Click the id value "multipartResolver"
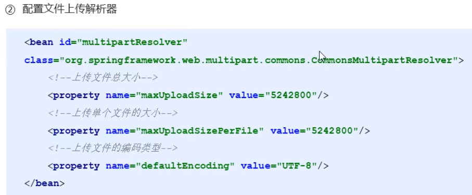 click(x=133, y=42)
